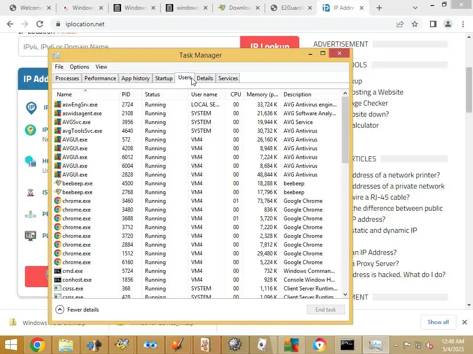
Task: Click the iplocation.net address bar
Action: [223, 24]
